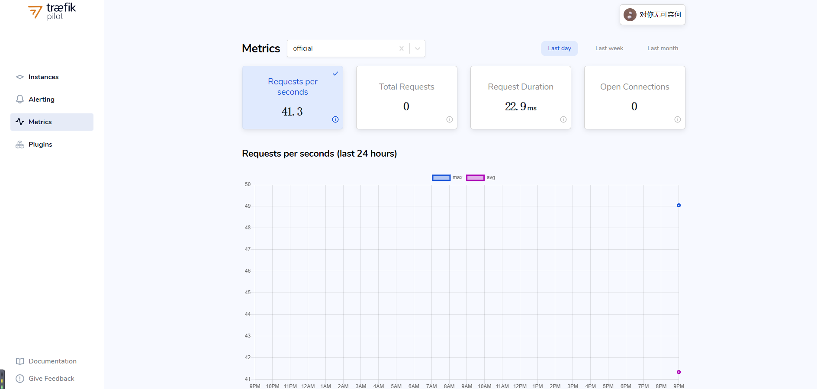The width and height of the screenshot is (817, 389).
Task: Click the chart title 'Requests per seconds (last 24 hours)'
Action: 319,154
